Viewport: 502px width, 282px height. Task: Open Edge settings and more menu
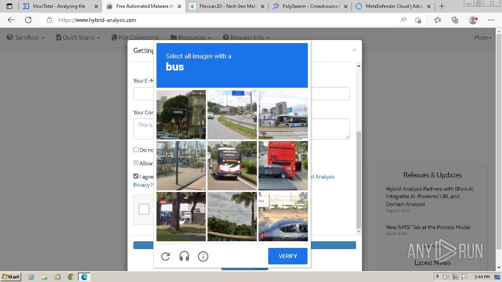(491, 20)
